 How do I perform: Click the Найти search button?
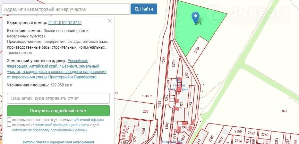[144, 9]
